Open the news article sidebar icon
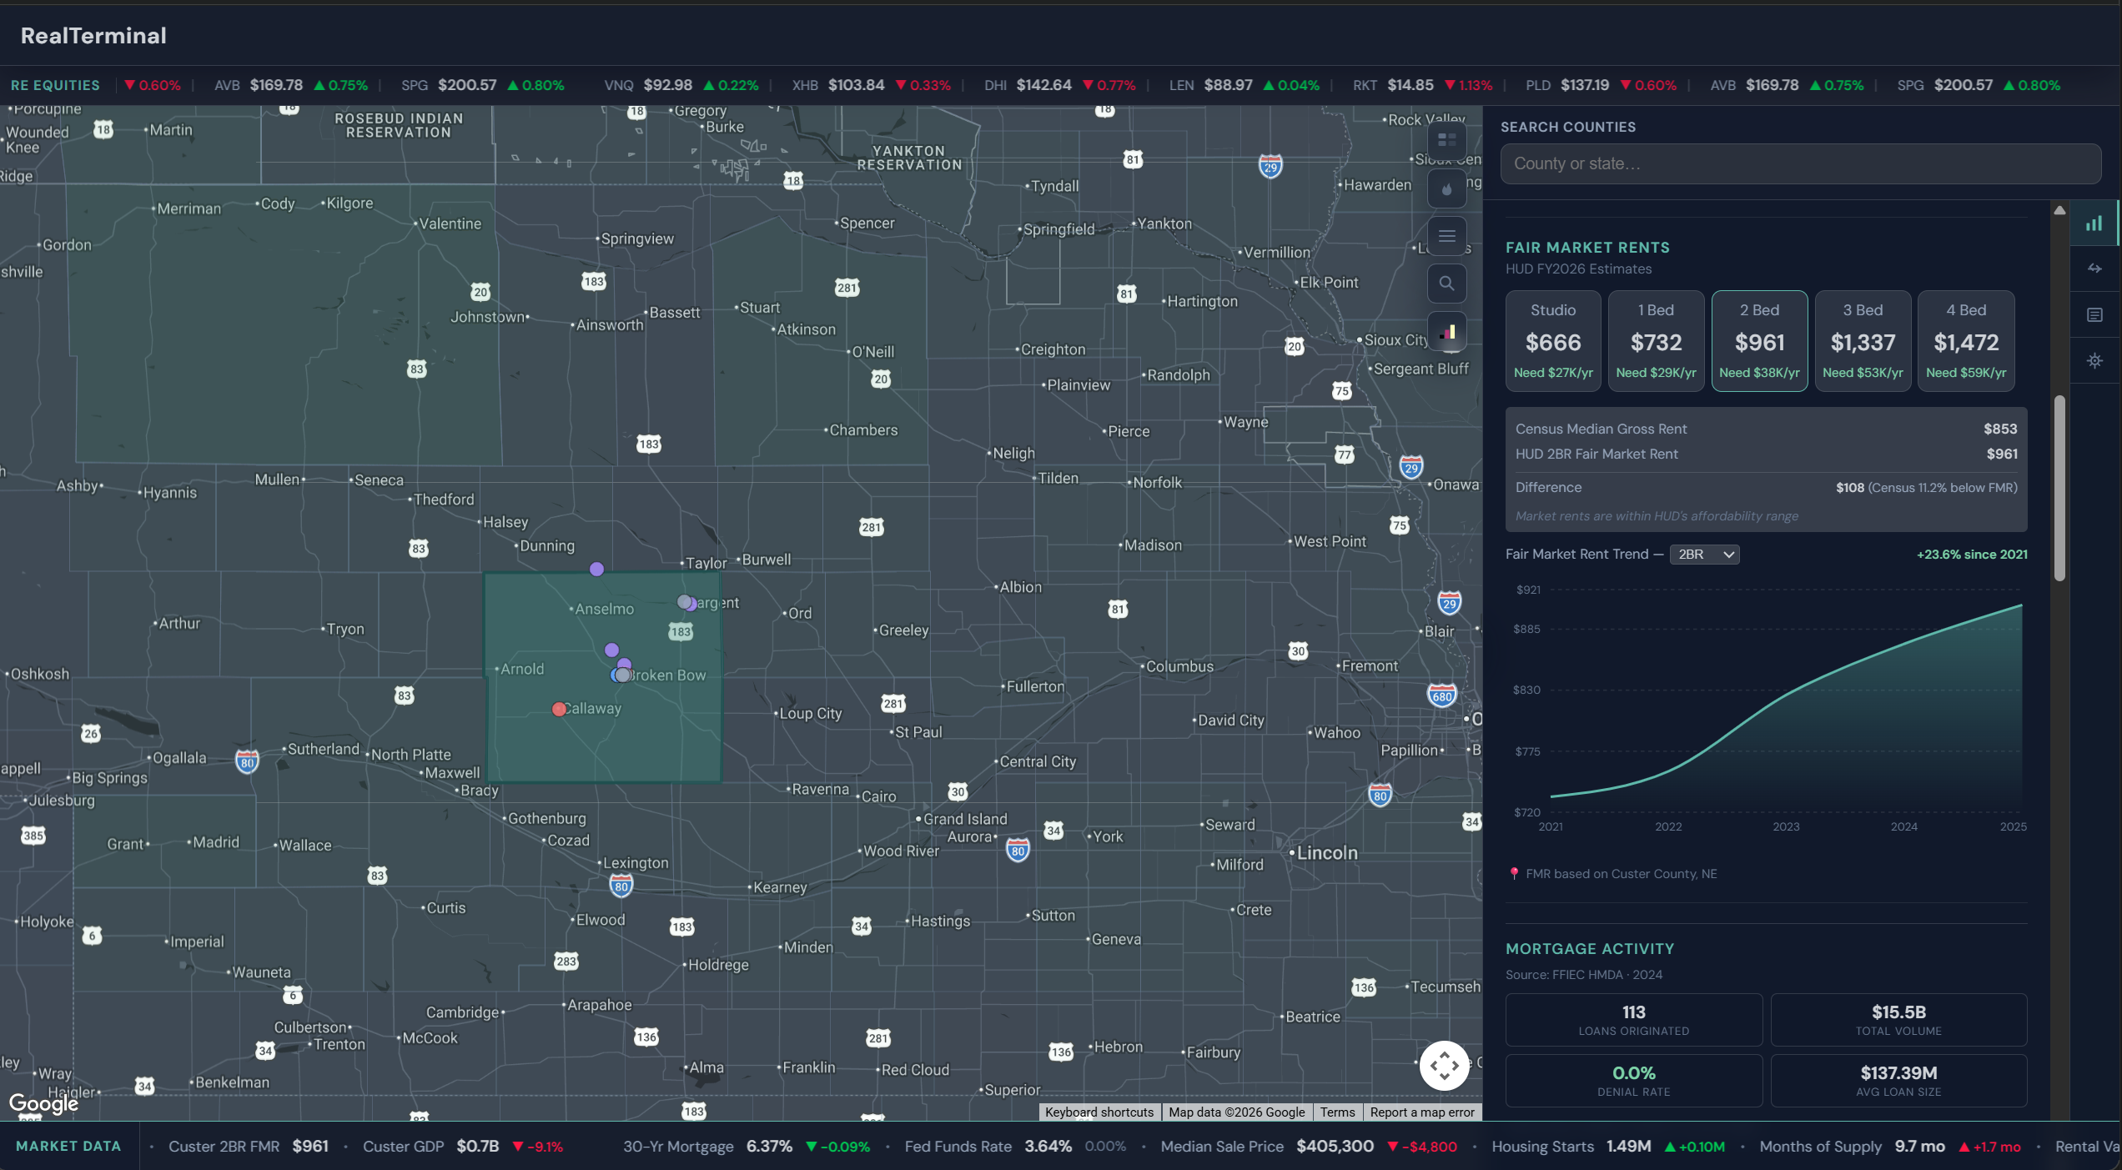The image size is (2122, 1170). (x=2094, y=315)
